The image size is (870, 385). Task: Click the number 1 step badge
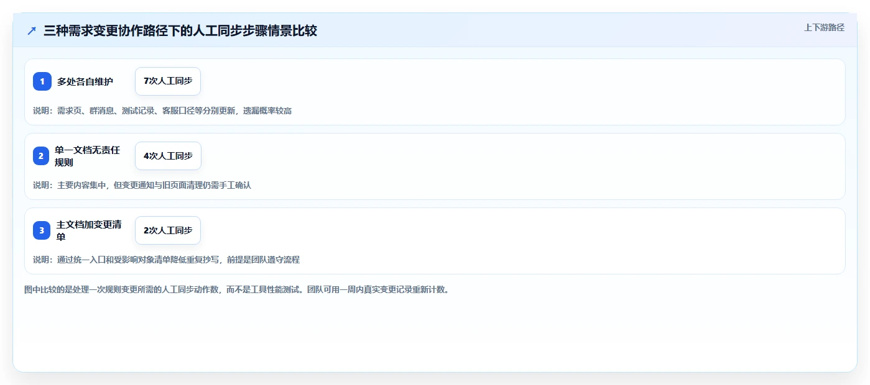click(42, 81)
